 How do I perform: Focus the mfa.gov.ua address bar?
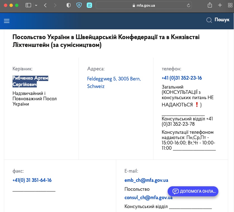click(144, 5)
